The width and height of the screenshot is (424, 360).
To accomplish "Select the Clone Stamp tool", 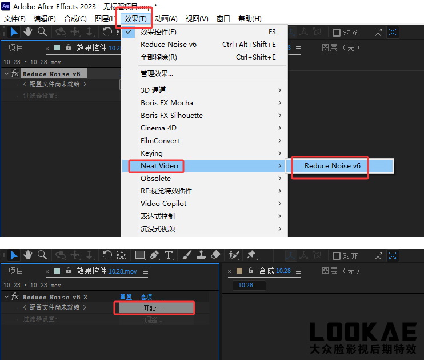I will [201, 255].
